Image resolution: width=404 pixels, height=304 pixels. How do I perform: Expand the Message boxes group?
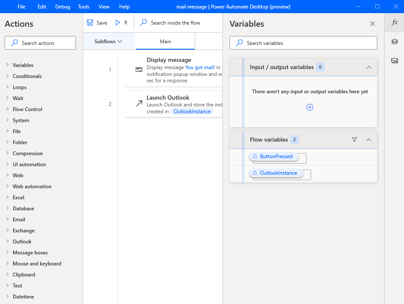click(8, 253)
